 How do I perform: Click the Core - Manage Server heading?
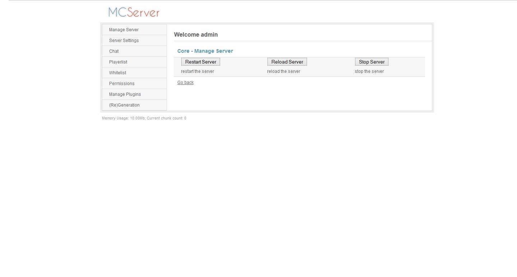point(205,51)
